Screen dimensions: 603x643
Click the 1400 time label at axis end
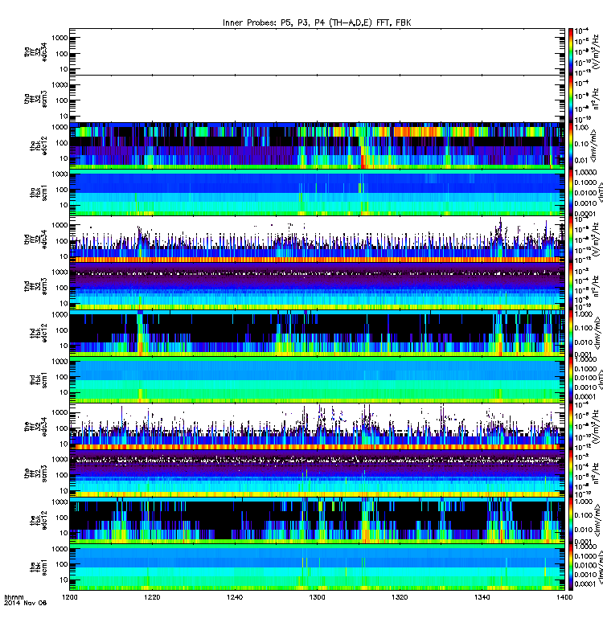pyautogui.click(x=564, y=597)
